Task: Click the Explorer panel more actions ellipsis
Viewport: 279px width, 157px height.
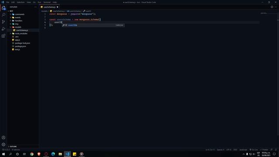Action: point(36,7)
